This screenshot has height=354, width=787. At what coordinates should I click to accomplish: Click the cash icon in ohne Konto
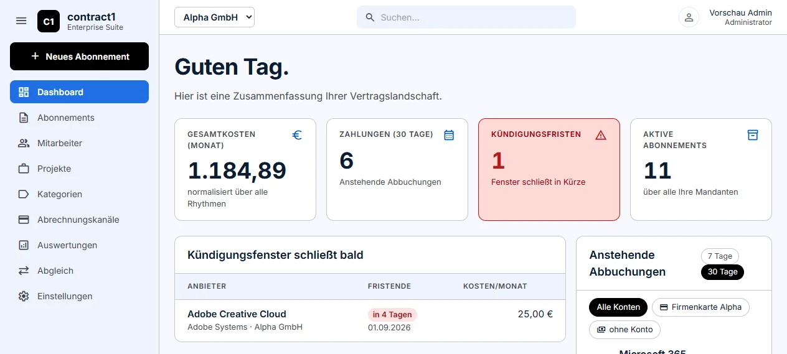tap(601, 330)
